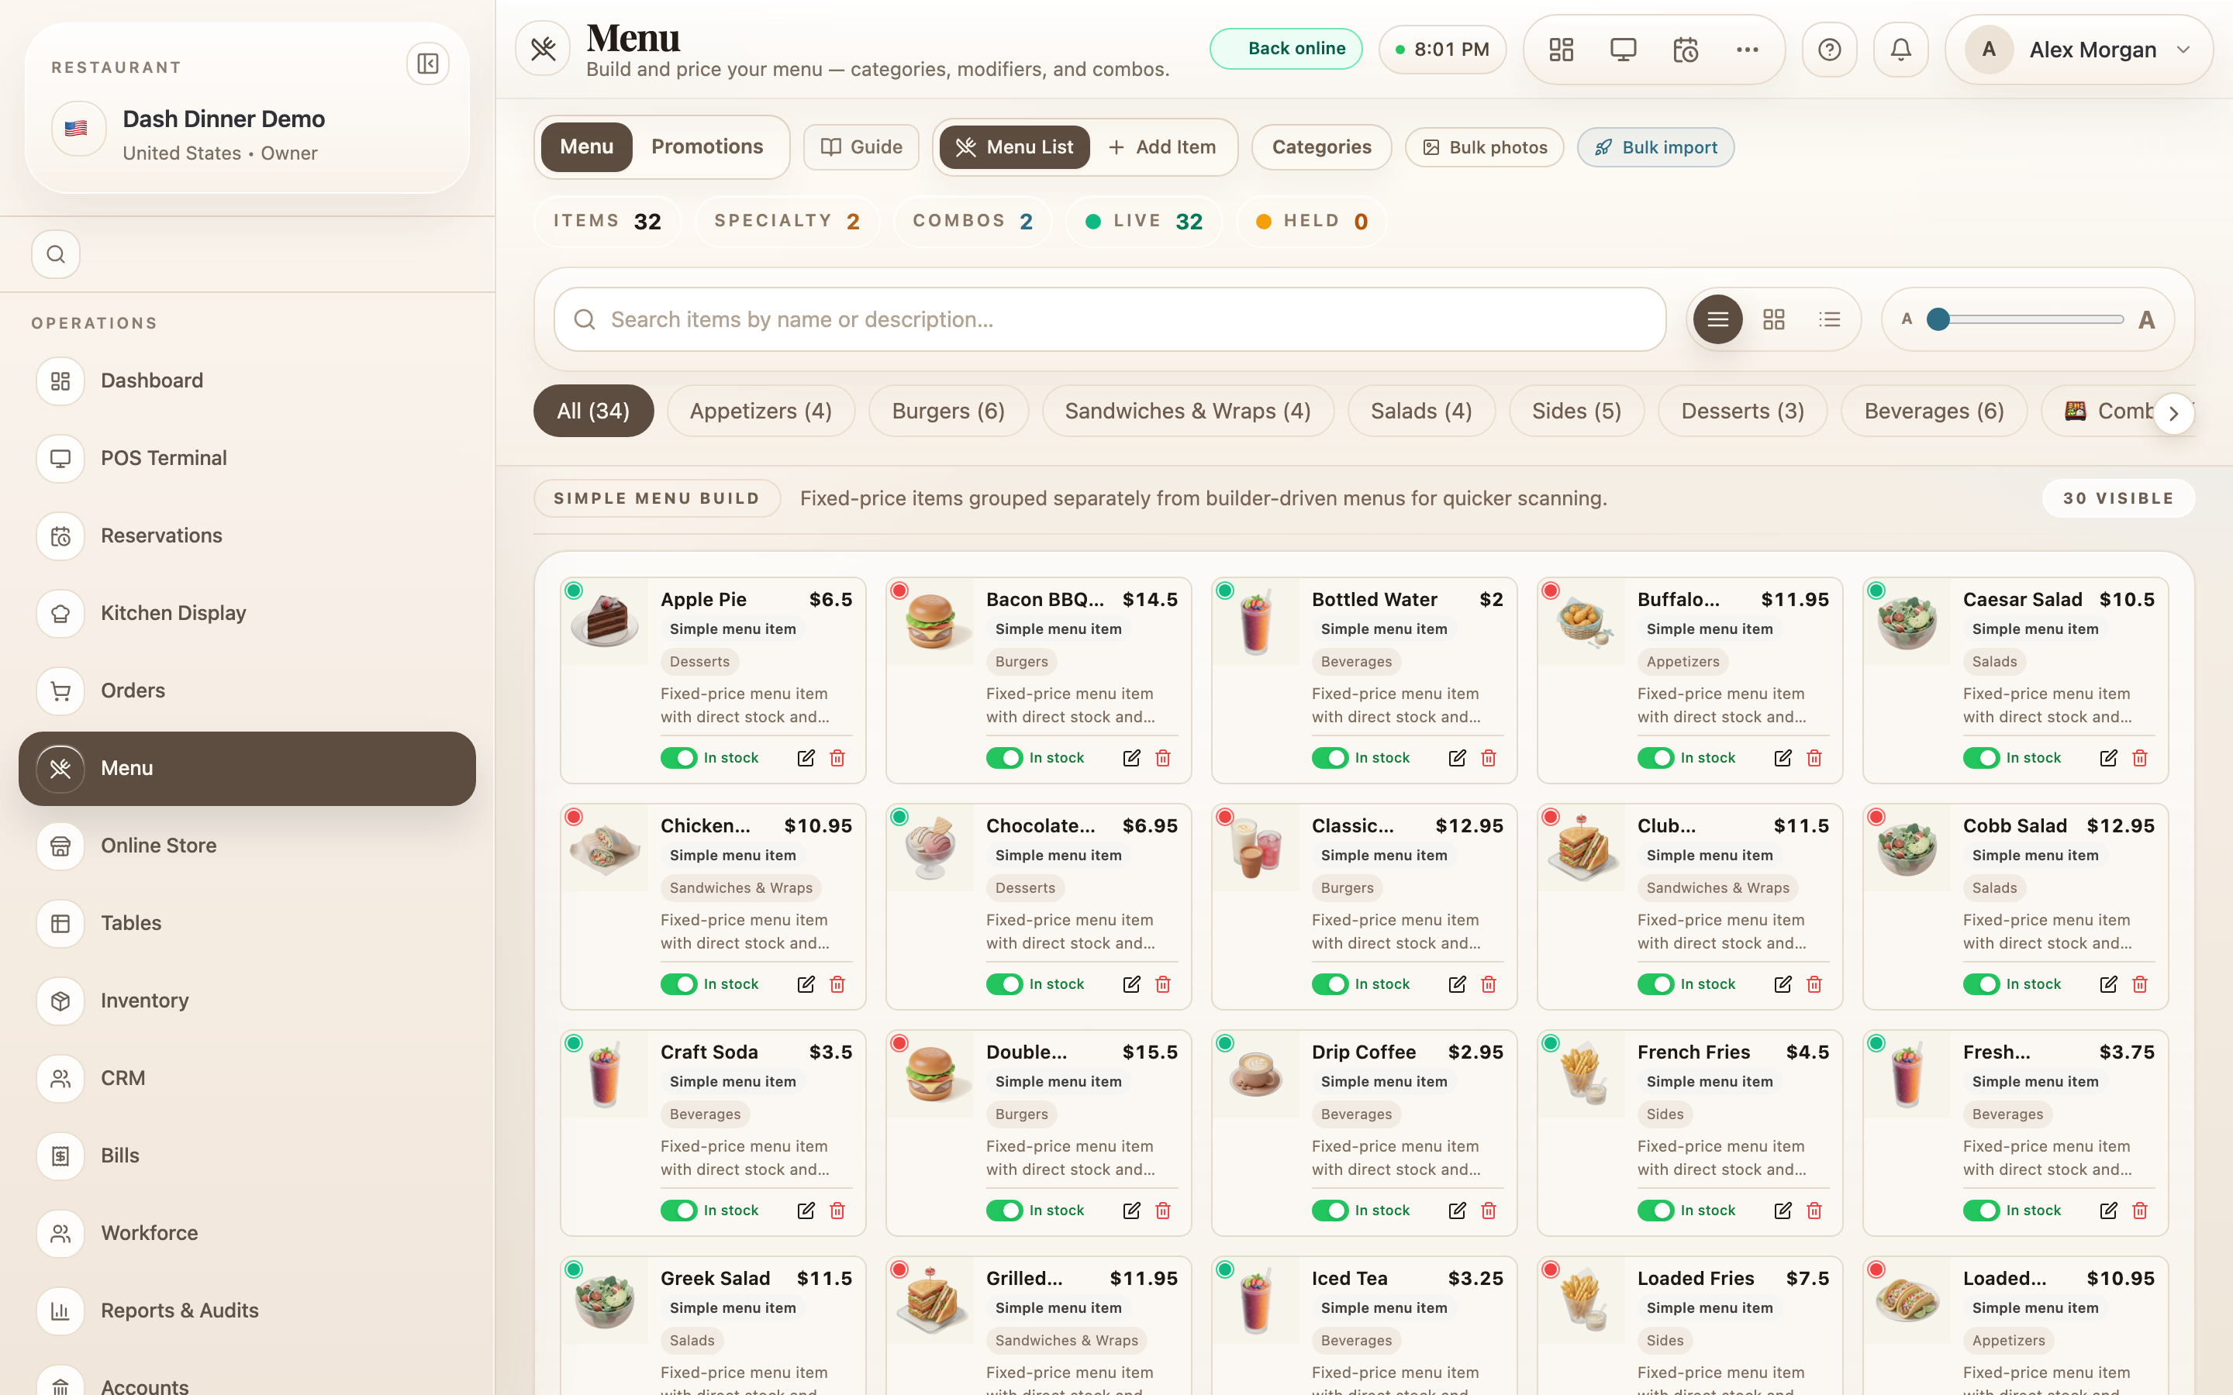2233x1395 pixels.
Task: Open the help question mark icon
Action: [x=1829, y=50]
